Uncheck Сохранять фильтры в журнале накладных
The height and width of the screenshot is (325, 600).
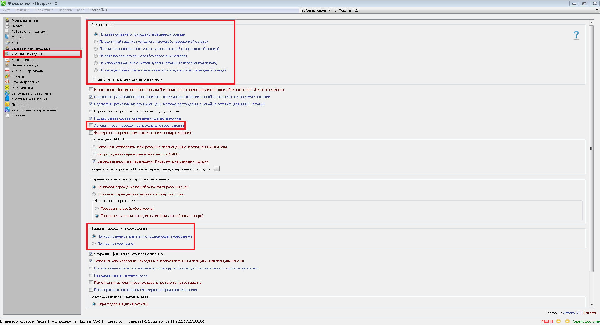coord(91,254)
